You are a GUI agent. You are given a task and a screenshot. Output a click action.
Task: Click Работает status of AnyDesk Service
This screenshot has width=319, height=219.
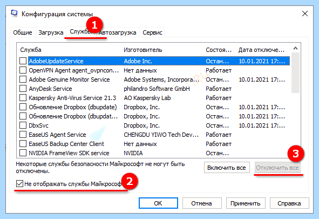[x=219, y=89]
